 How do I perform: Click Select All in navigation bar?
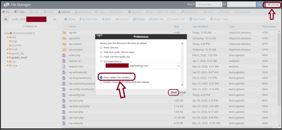tap(156, 19)
